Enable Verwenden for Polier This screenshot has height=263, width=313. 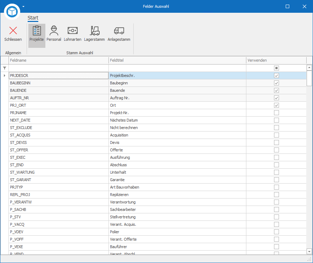276,232
